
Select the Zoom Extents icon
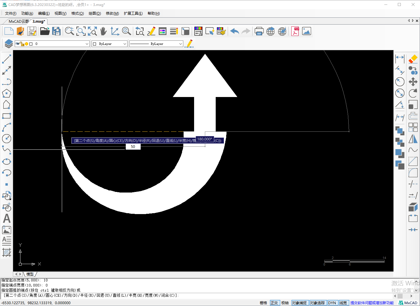(92, 31)
